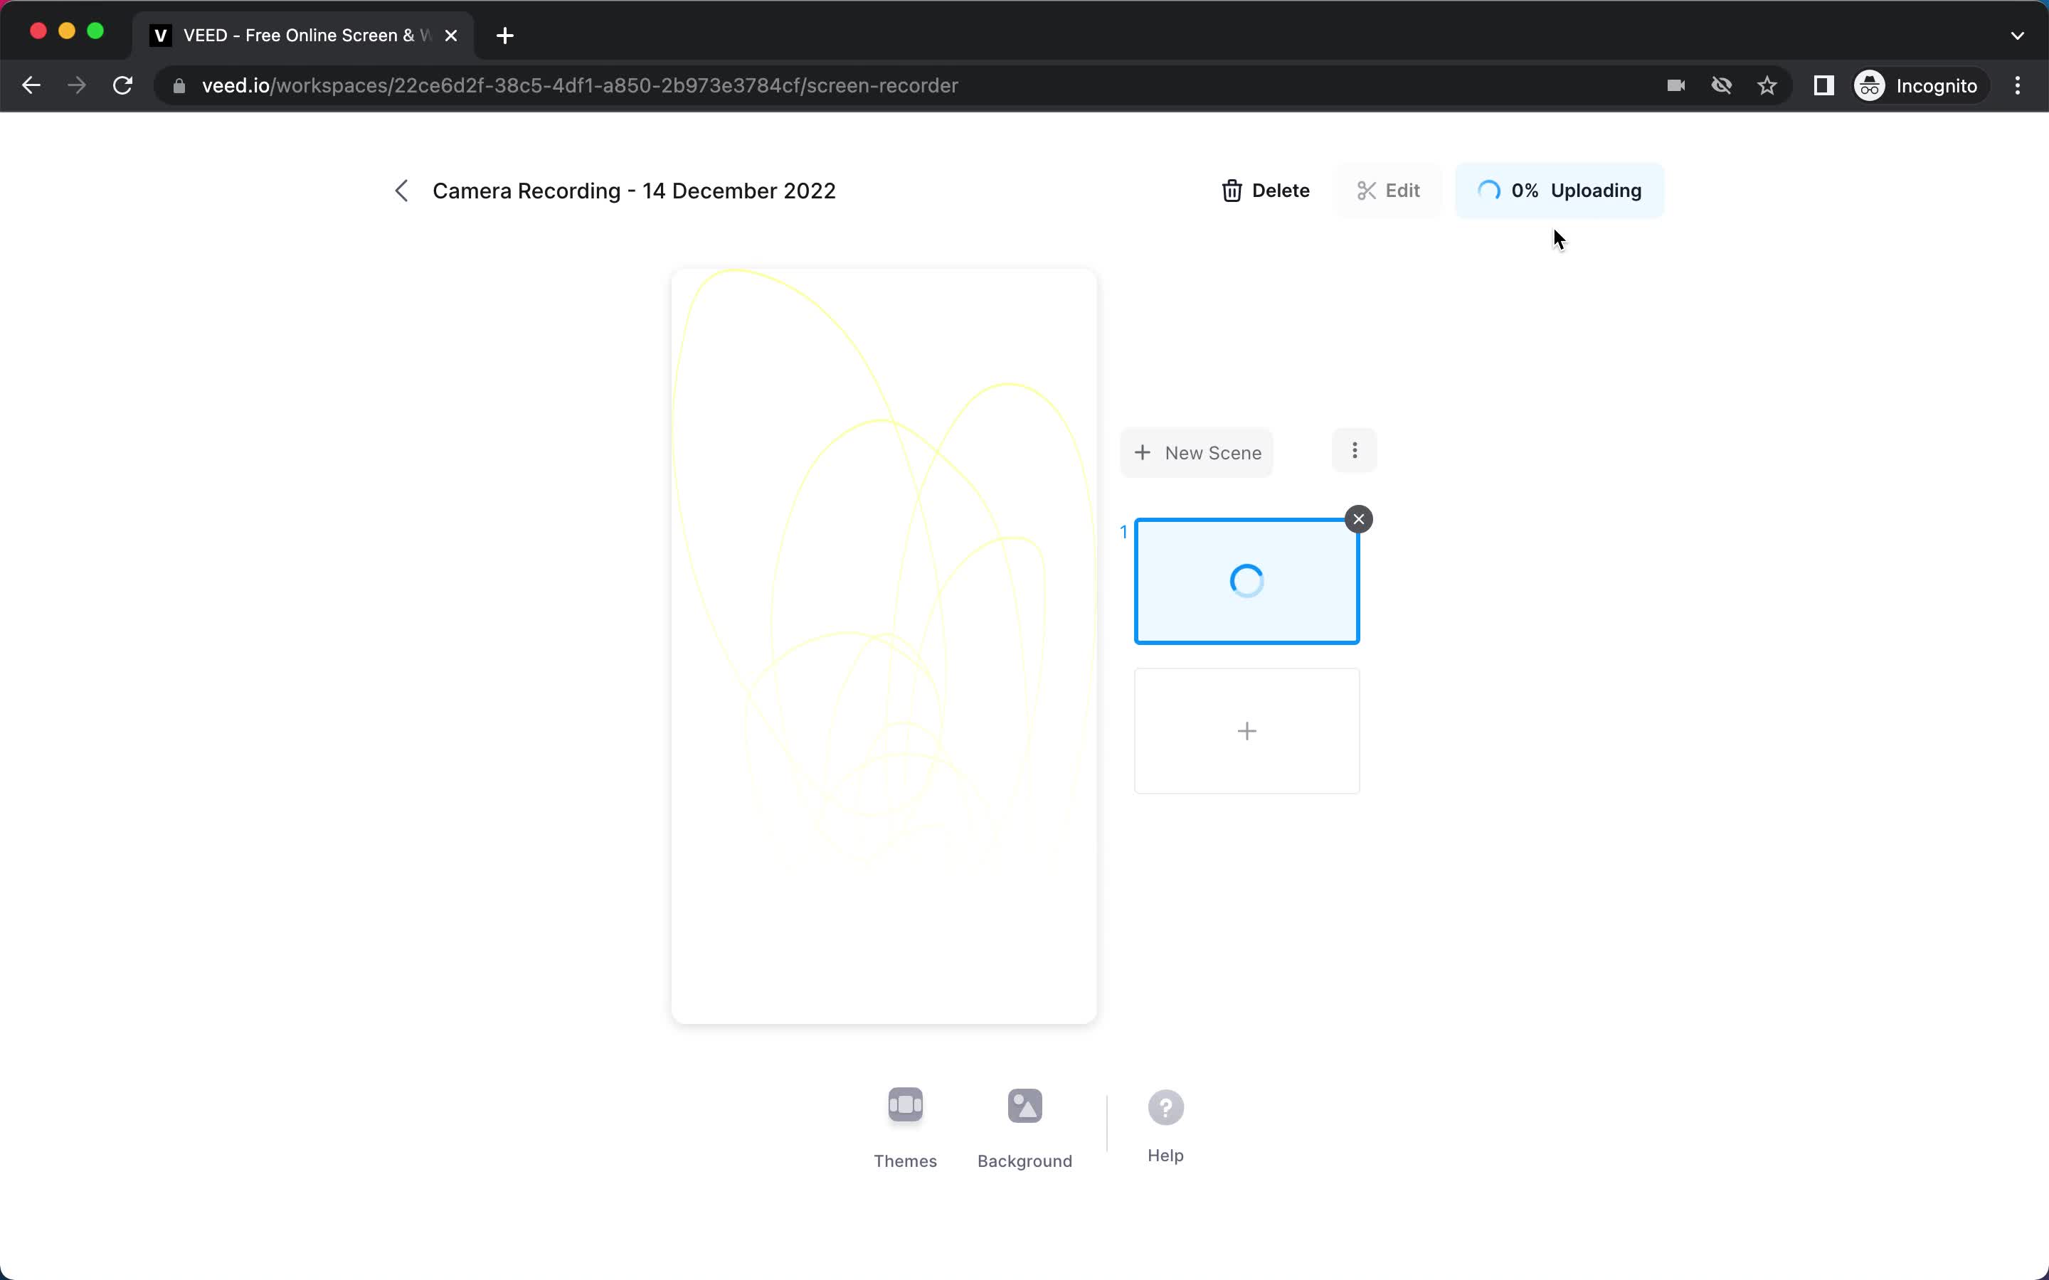
Task: Expand the scene options with three dots
Action: tap(1352, 452)
